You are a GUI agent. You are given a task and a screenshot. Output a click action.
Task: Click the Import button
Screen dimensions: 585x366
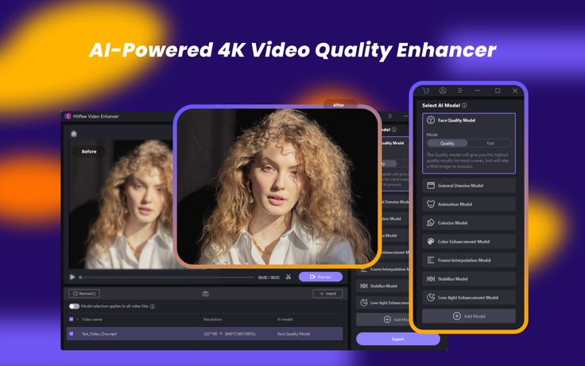pyautogui.click(x=327, y=294)
